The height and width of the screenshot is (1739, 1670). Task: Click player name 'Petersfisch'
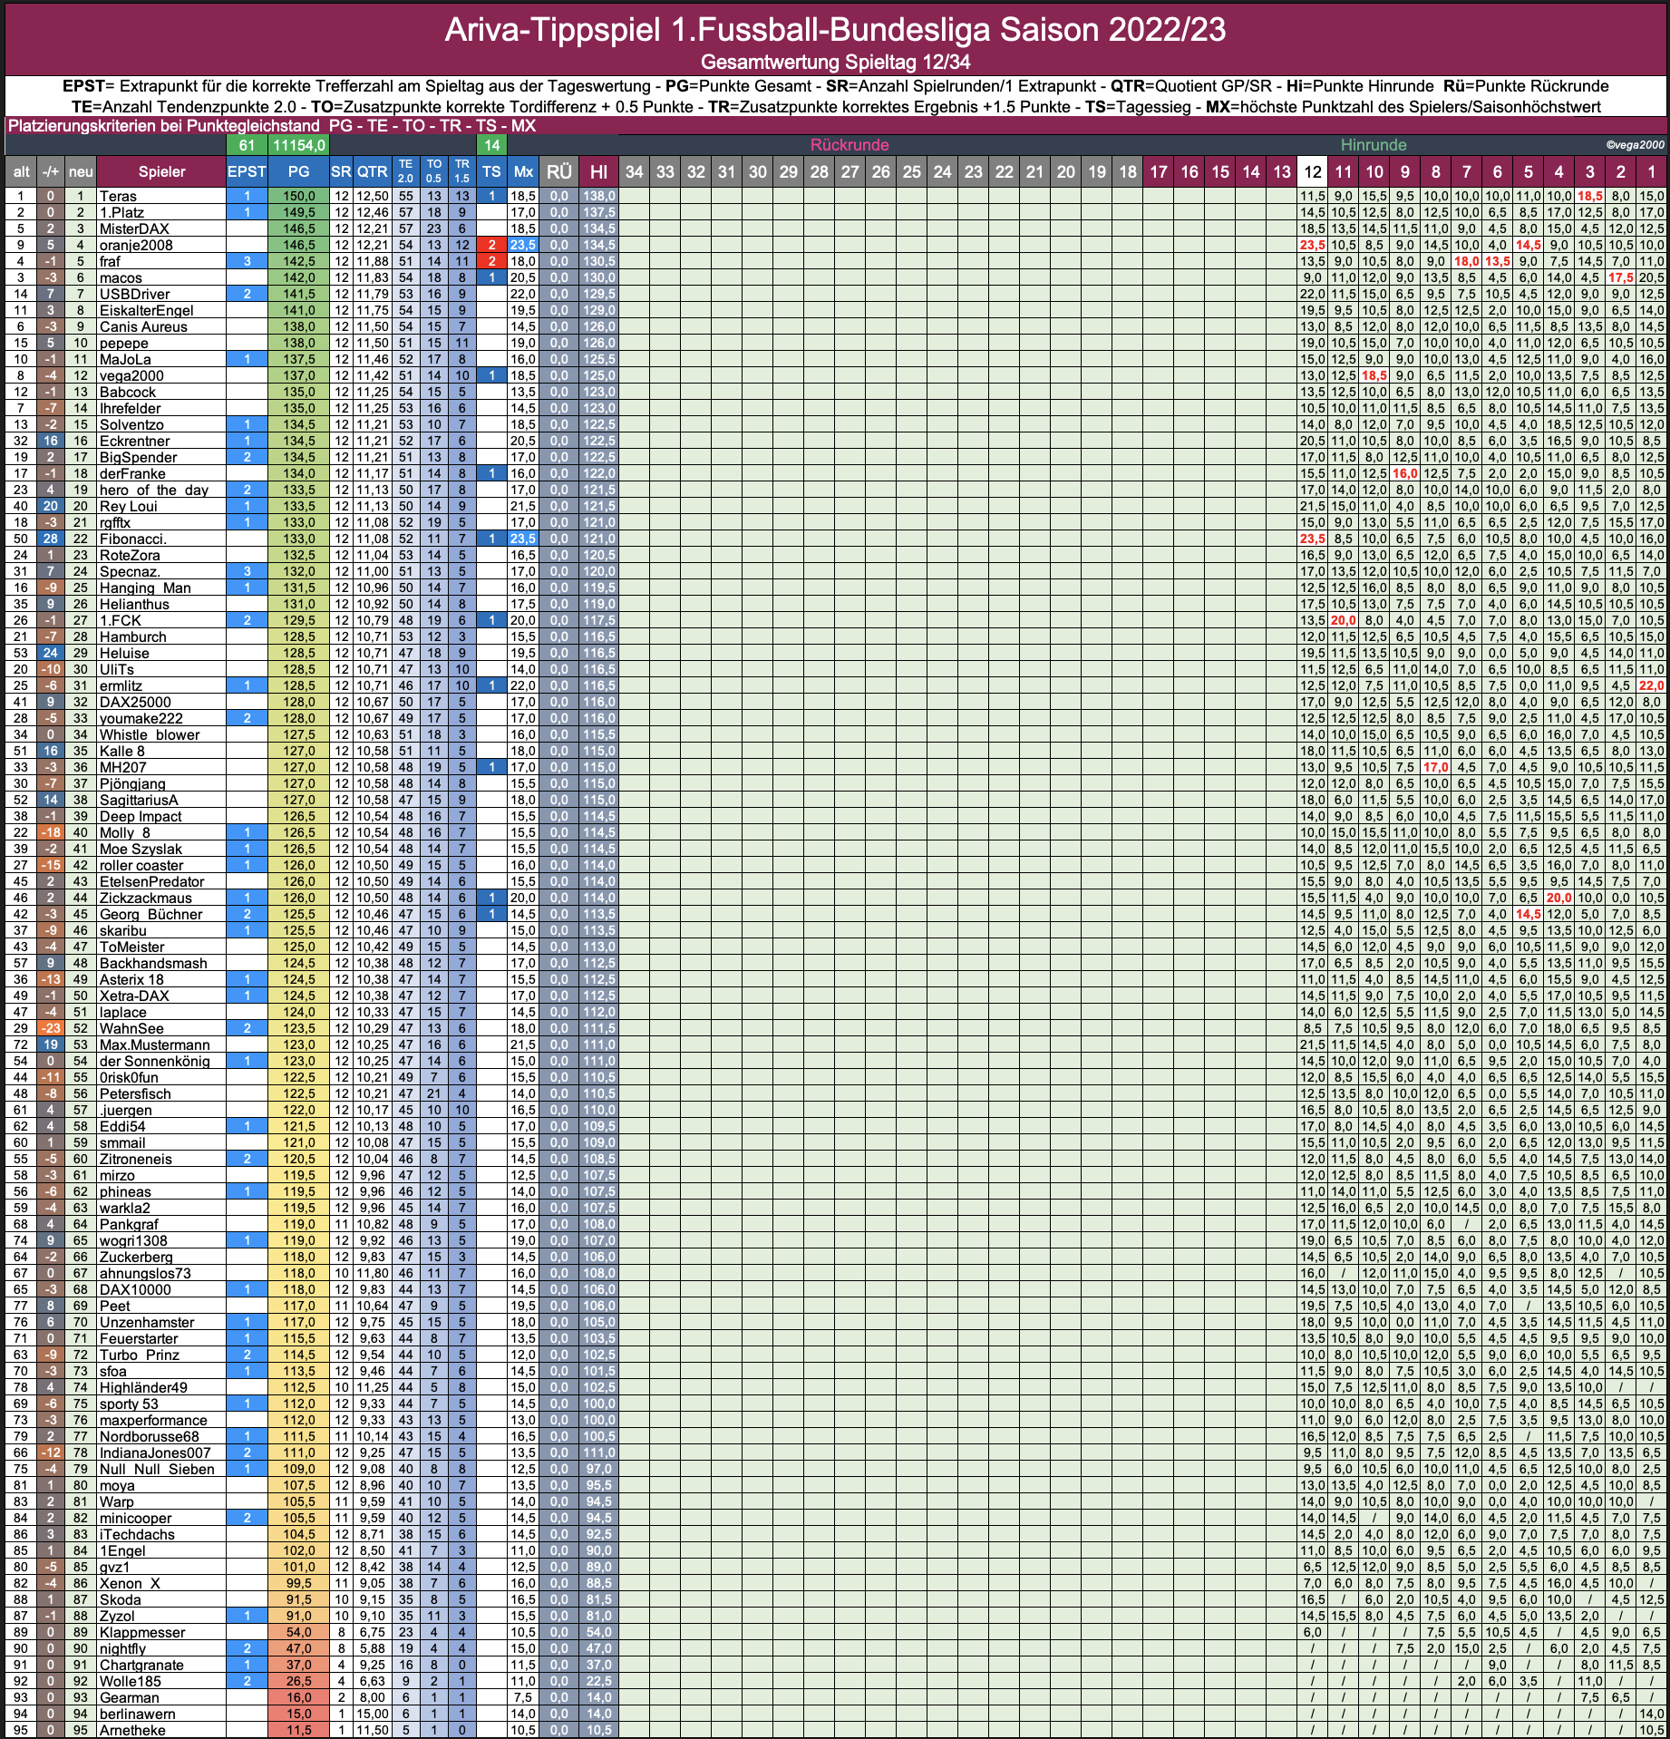tap(135, 1093)
